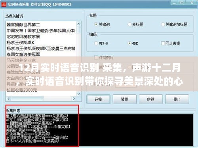Click the keyword list horizontal scrollbar thumb

(27, 99)
